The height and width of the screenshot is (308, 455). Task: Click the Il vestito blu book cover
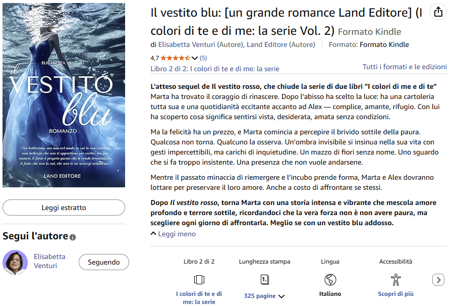click(64, 95)
